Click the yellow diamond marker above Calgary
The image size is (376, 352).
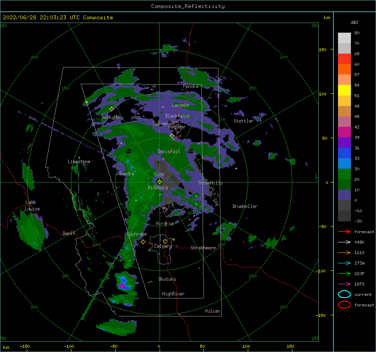click(165, 241)
